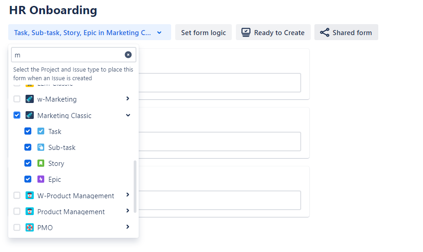Check the W-Product Management checkbox
This screenshot has height=252, width=423.
pyautogui.click(x=17, y=195)
